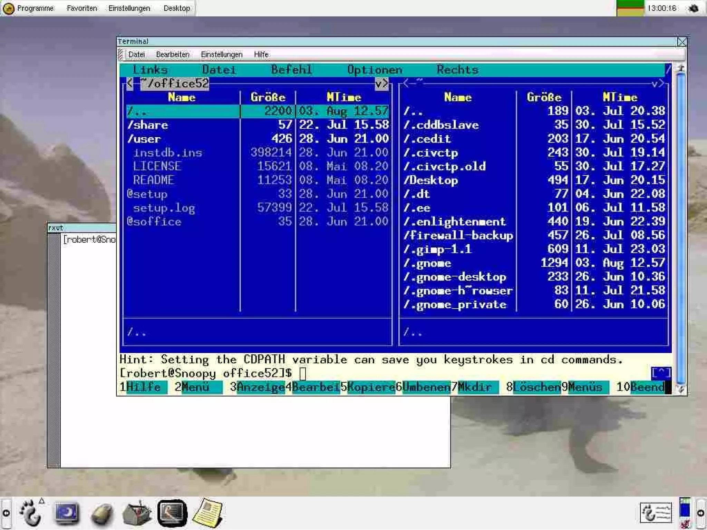Hide panel with right edge arrow button

[701, 513]
